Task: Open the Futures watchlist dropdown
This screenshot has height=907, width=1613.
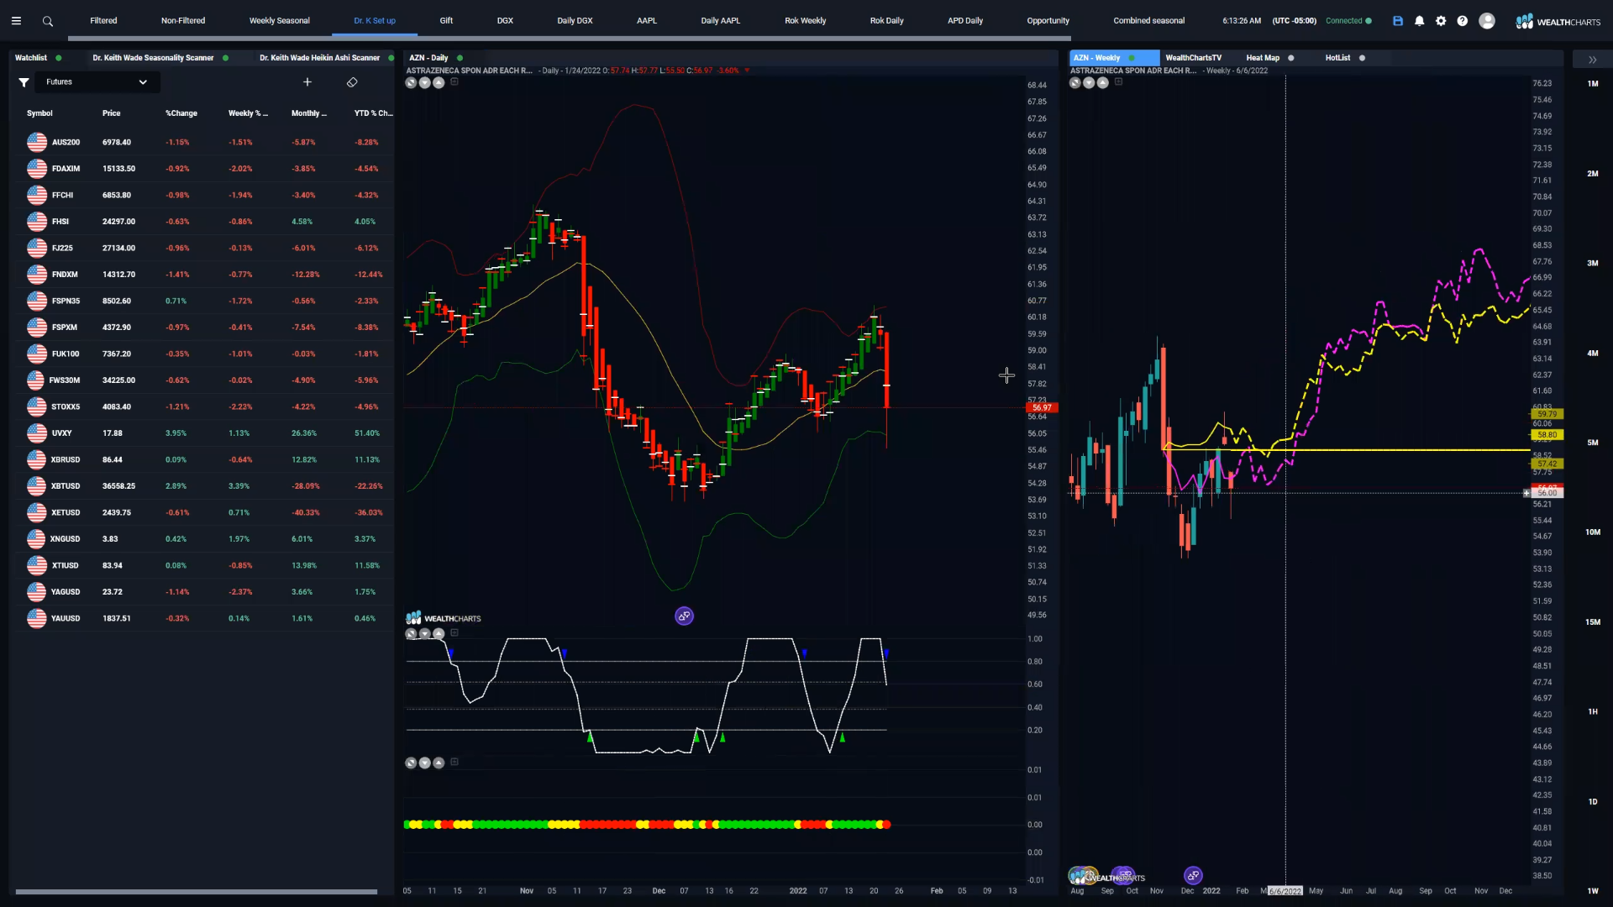Action: 97,82
